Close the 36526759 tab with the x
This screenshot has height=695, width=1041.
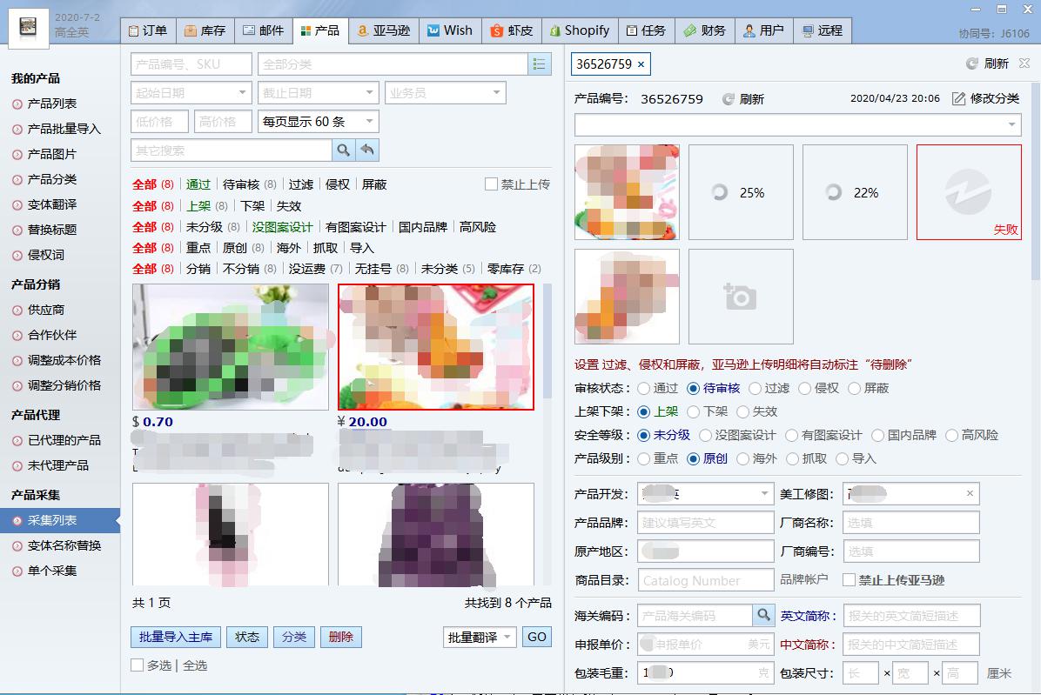641,64
